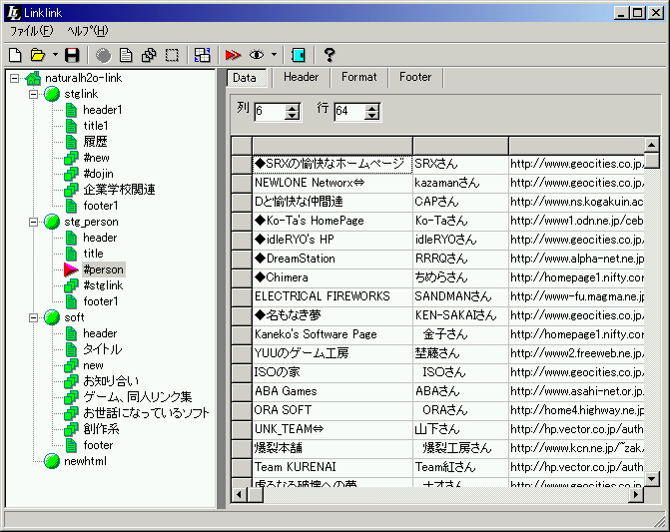Increase the 行 value with up arrow

tap(372, 108)
